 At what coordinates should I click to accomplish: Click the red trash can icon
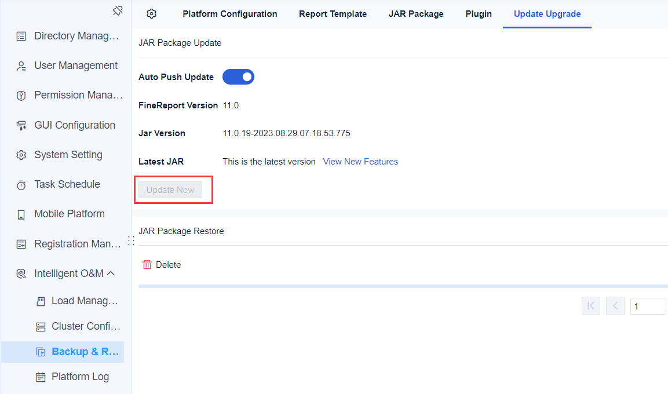pos(147,265)
